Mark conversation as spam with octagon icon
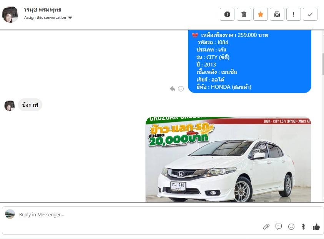The width and height of the screenshot is (324, 239). (227, 15)
